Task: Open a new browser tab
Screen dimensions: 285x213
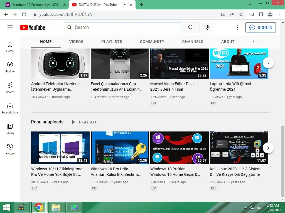Action: coord(142,5)
